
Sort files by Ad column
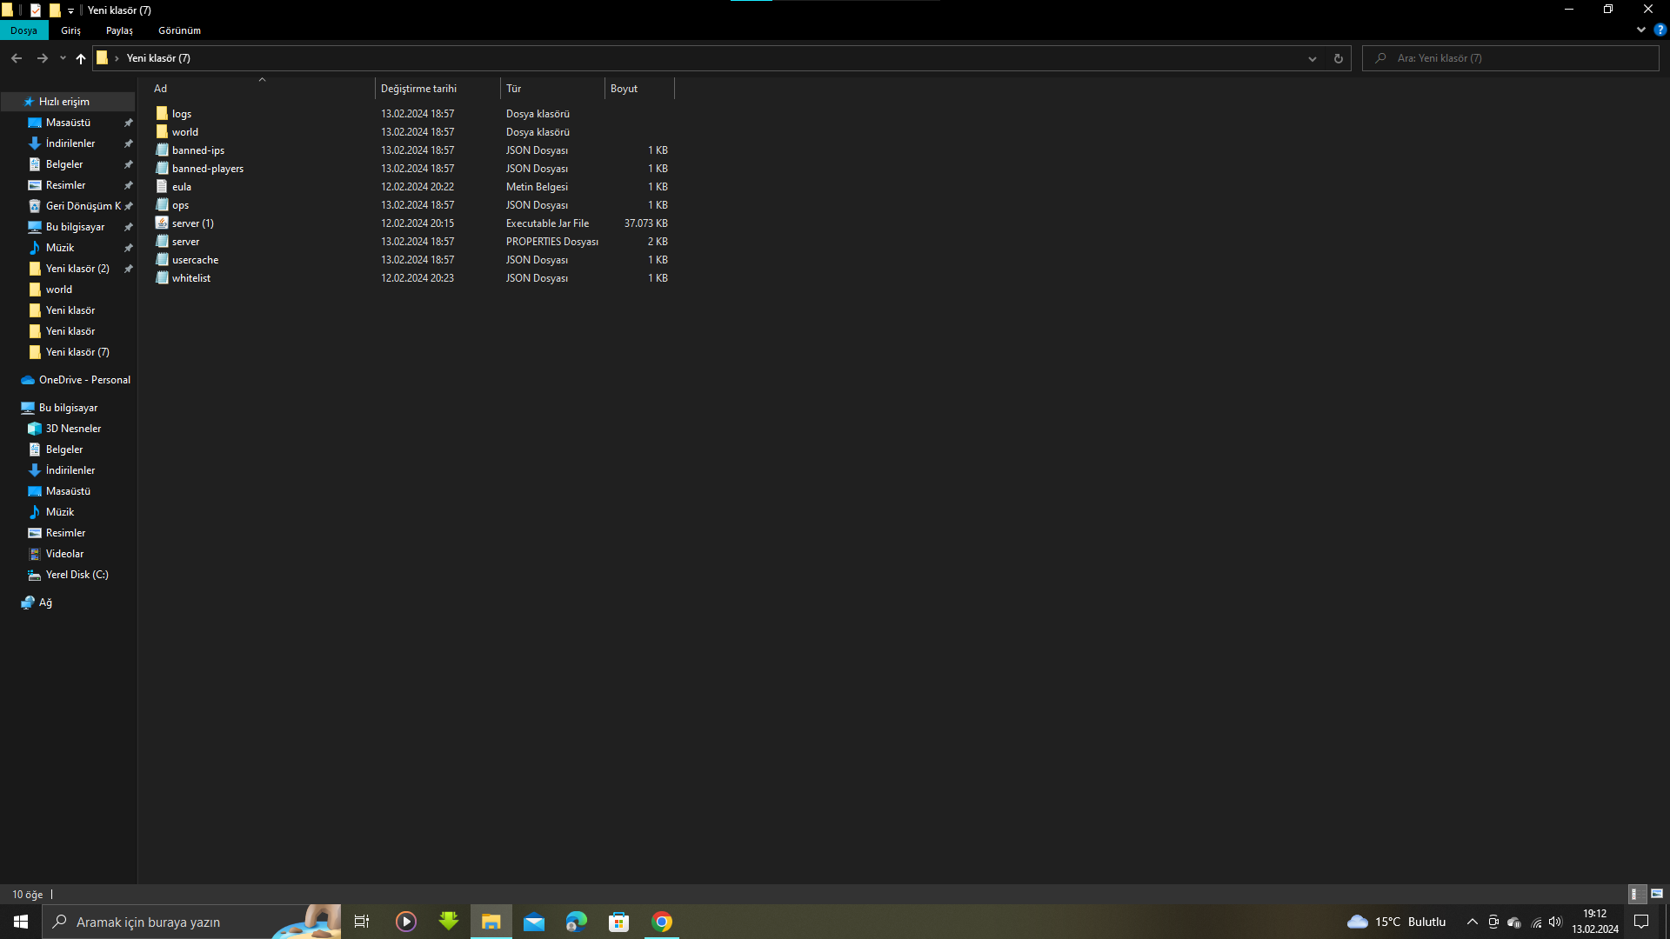[263, 89]
